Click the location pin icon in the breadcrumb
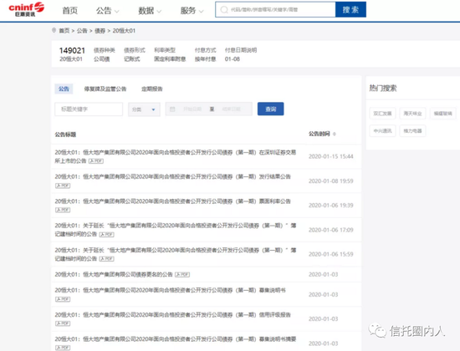Image resolution: width=460 pixels, height=351 pixels. [x=54, y=30]
